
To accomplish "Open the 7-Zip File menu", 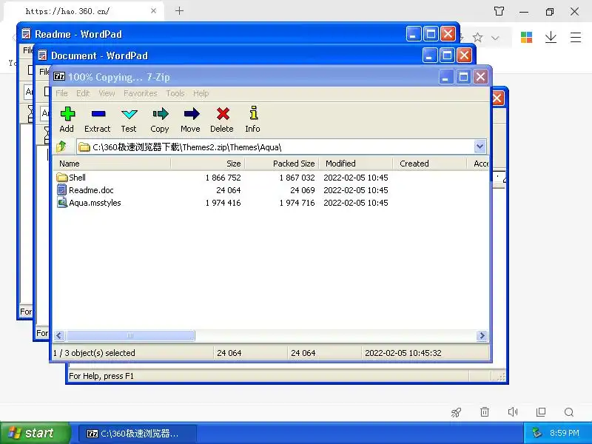I will 61,93.
